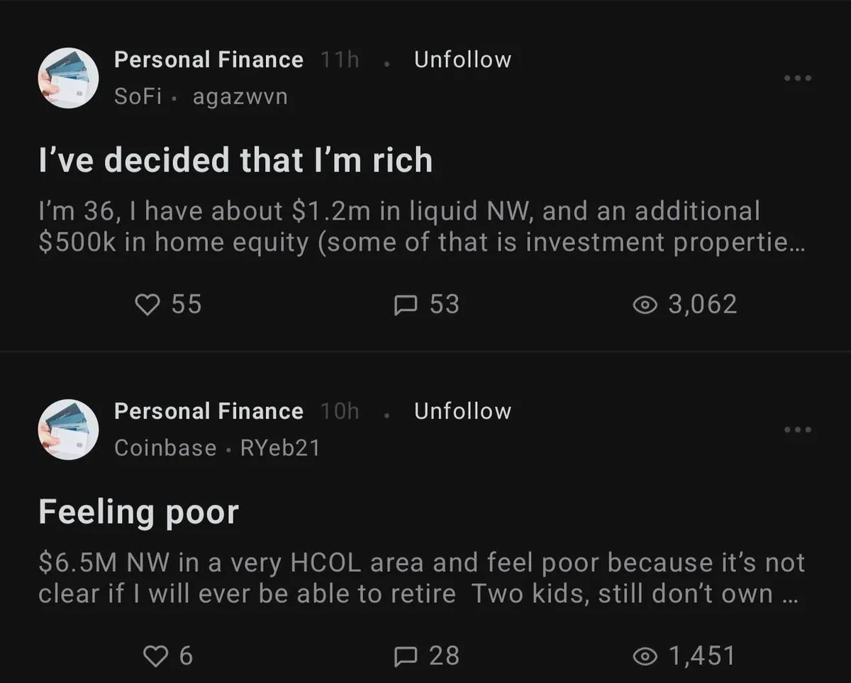Open three-dot menu on the Coinbase post

(x=797, y=429)
